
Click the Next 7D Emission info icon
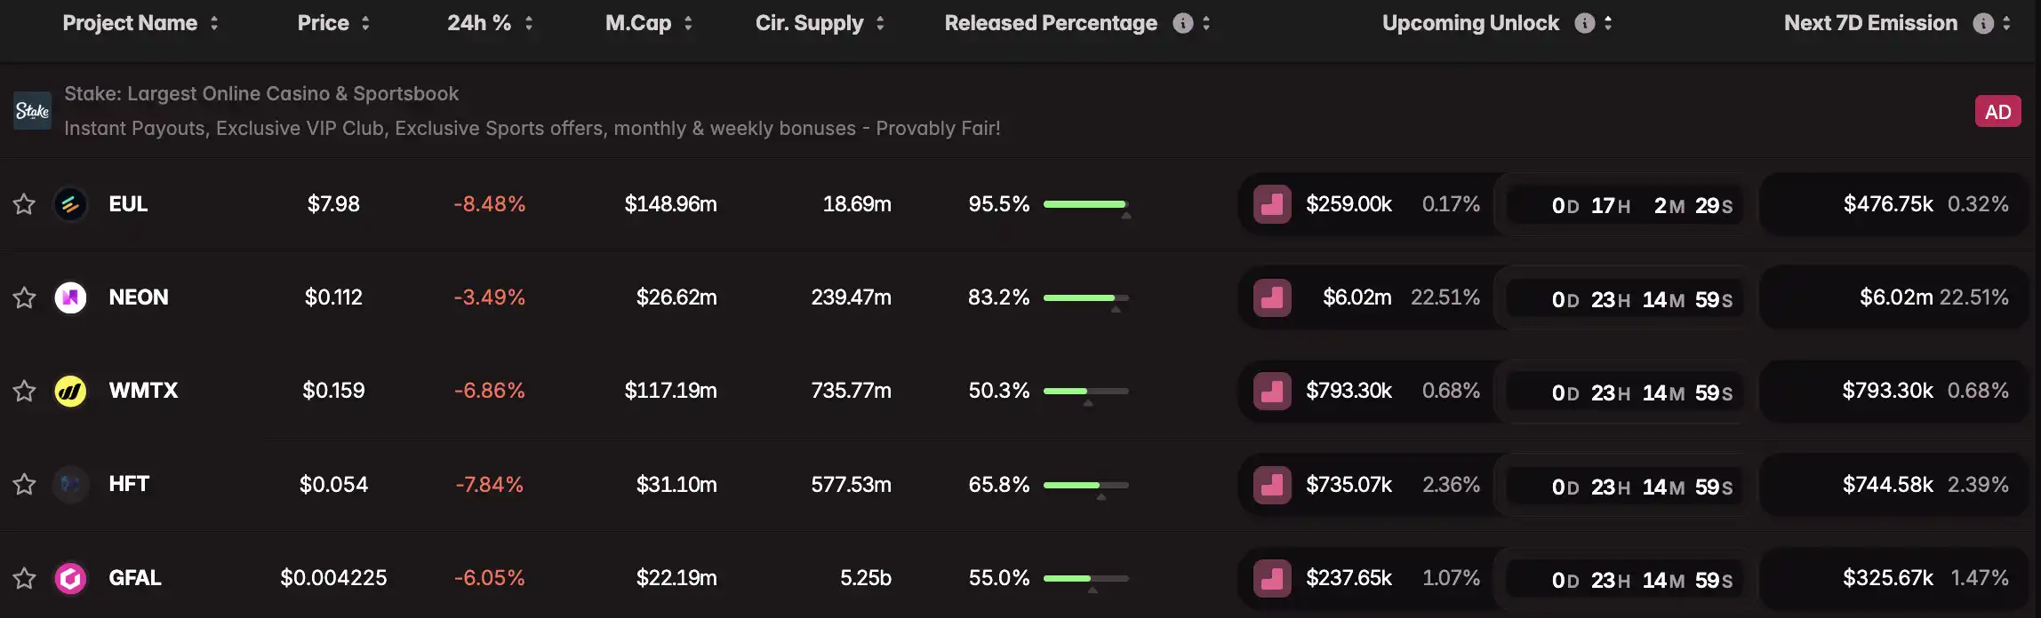pyautogui.click(x=1982, y=23)
